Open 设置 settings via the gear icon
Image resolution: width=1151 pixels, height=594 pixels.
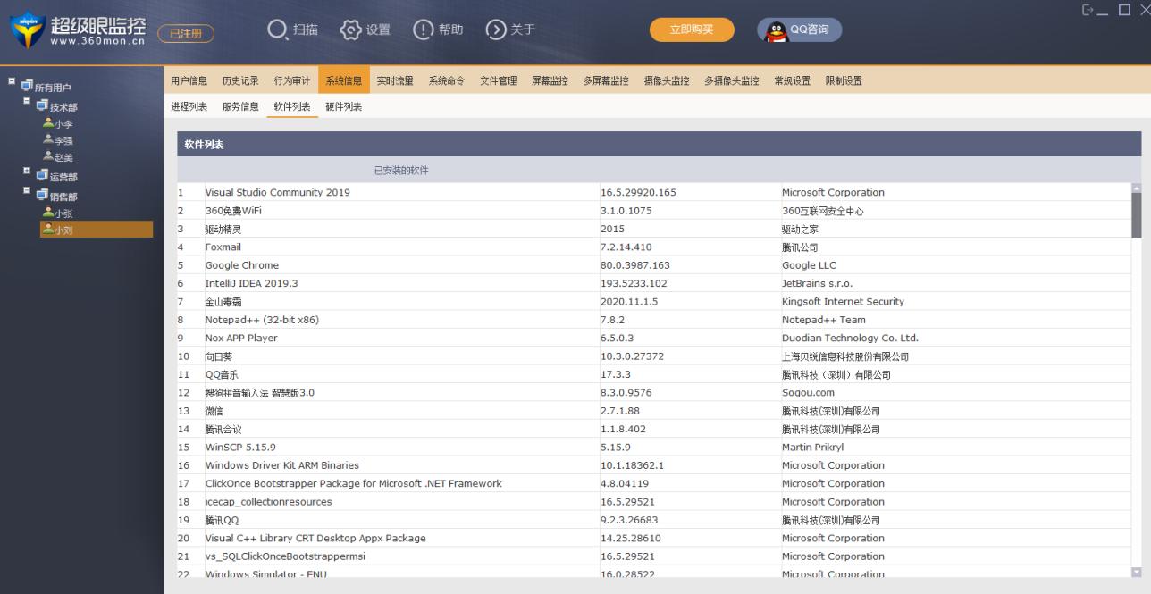point(350,30)
